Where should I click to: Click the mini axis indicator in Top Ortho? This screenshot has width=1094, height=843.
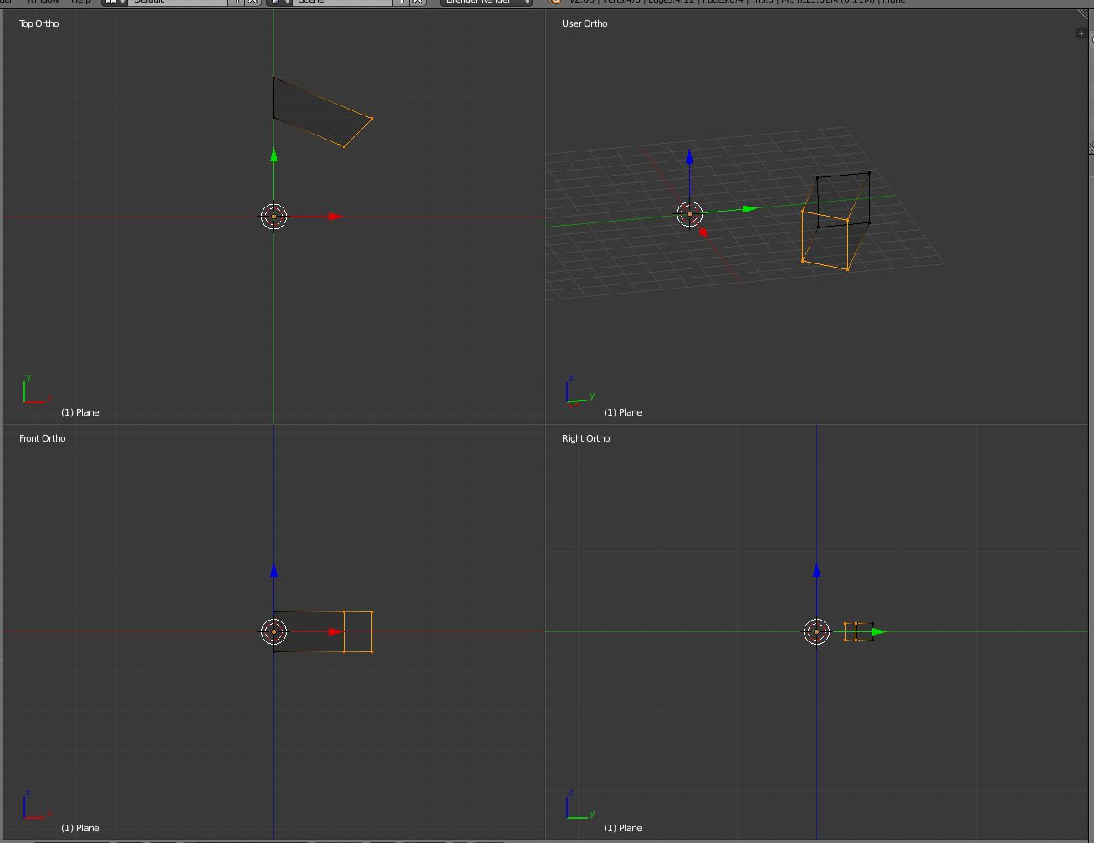(x=36, y=390)
